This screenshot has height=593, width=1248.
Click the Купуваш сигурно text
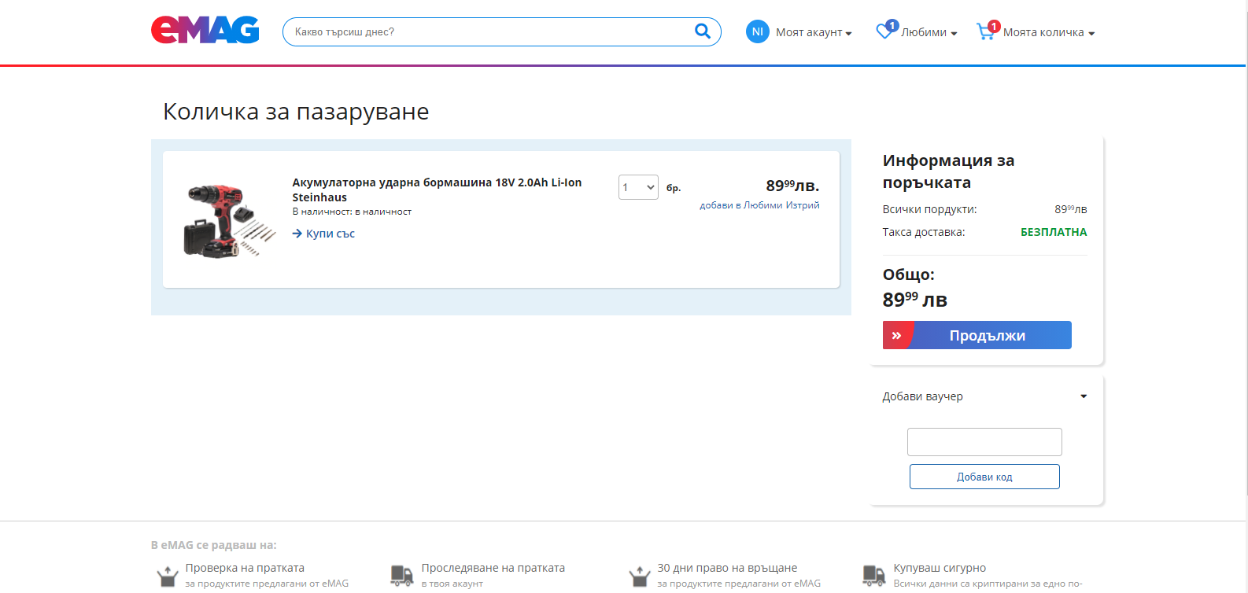coord(940,568)
